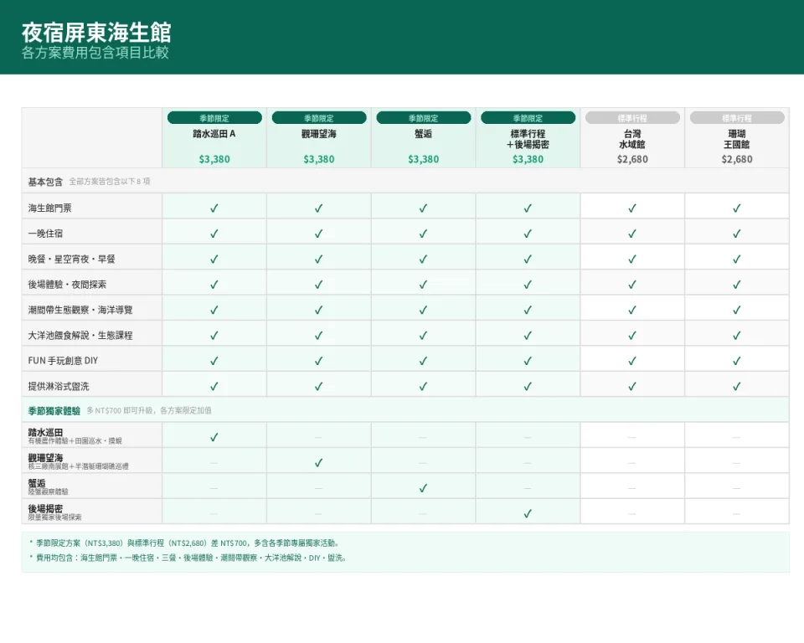Click the note 全部方案皆包含以下 8 項

point(110,182)
